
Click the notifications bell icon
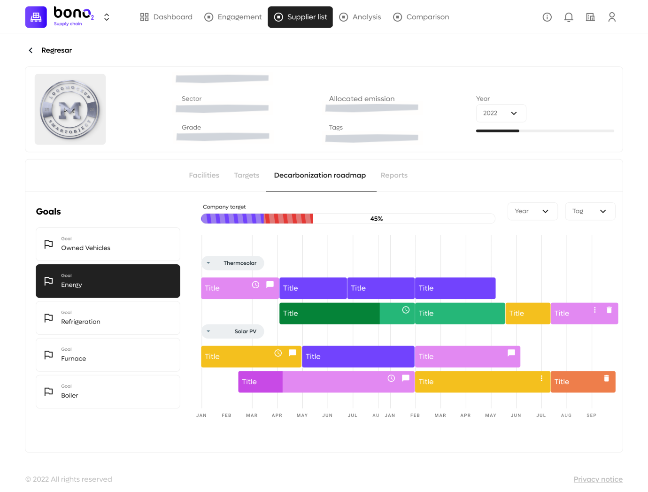pyautogui.click(x=569, y=17)
